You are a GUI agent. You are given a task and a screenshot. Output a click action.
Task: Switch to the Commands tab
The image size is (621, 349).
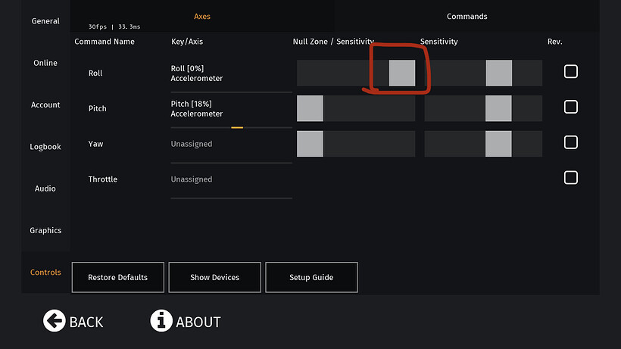tap(467, 16)
